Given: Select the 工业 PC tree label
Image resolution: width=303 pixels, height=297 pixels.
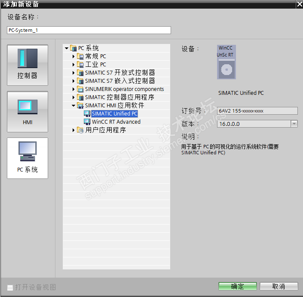Looking at the screenshot, I should click(96, 64).
